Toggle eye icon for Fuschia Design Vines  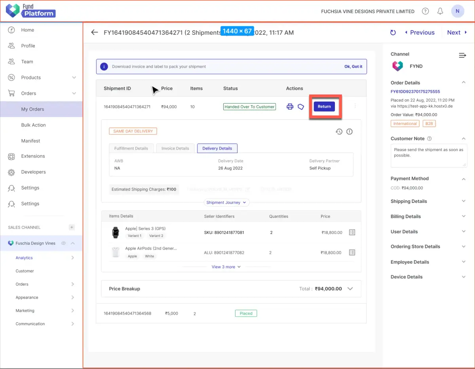tap(63, 243)
